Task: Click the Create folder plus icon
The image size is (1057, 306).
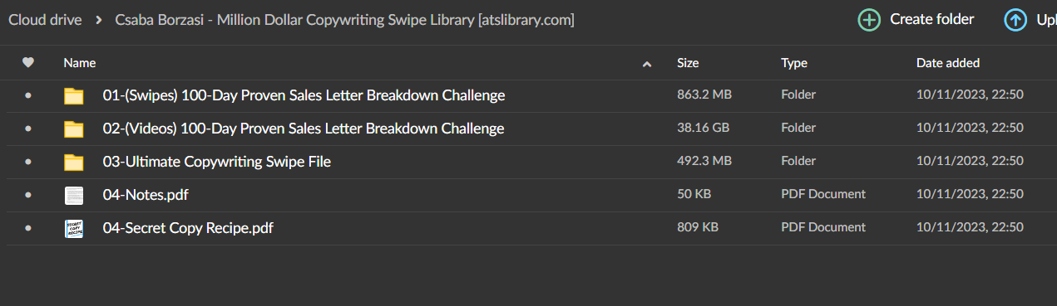Action: click(x=869, y=20)
